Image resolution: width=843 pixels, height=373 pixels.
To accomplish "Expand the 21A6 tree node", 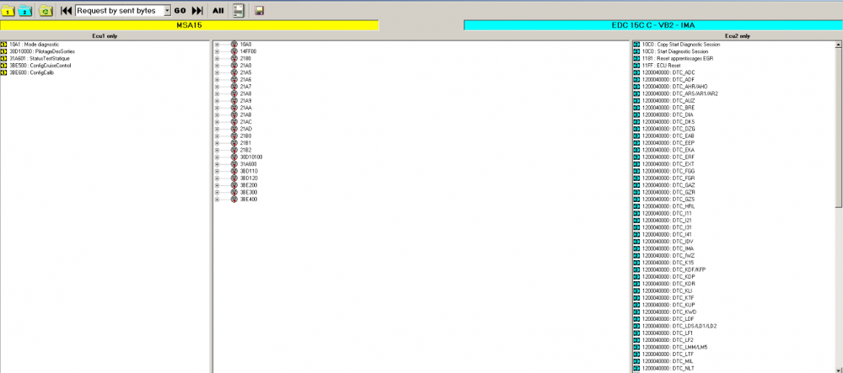I will [217, 79].
